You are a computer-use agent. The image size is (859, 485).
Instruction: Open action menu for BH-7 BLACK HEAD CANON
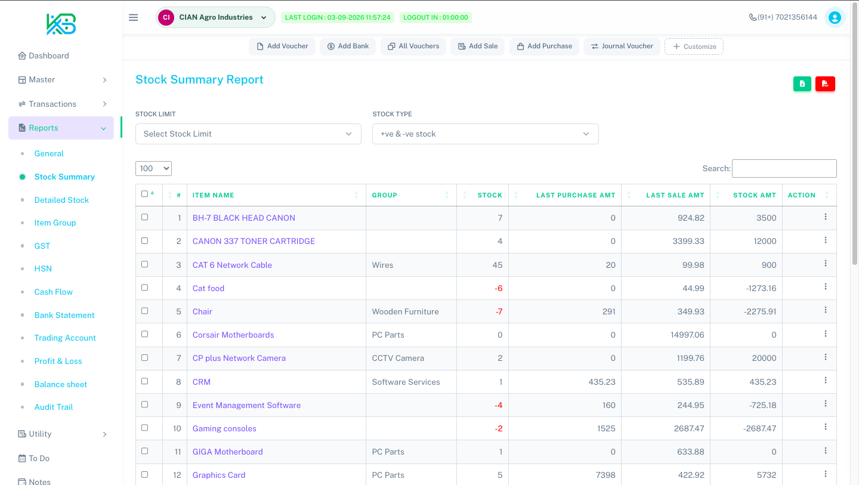click(826, 217)
